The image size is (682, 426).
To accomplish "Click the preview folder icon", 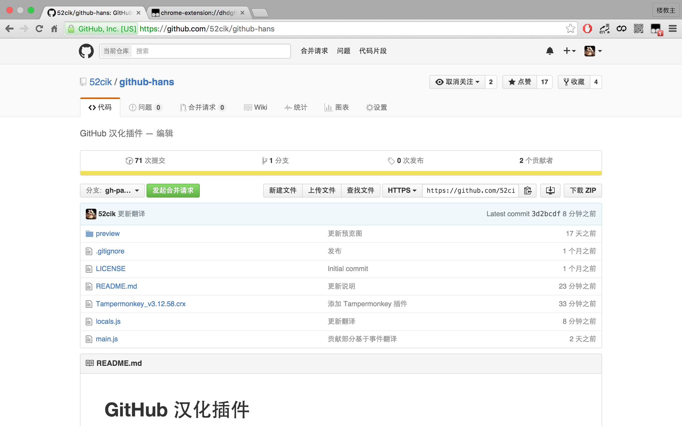I will tap(89, 234).
